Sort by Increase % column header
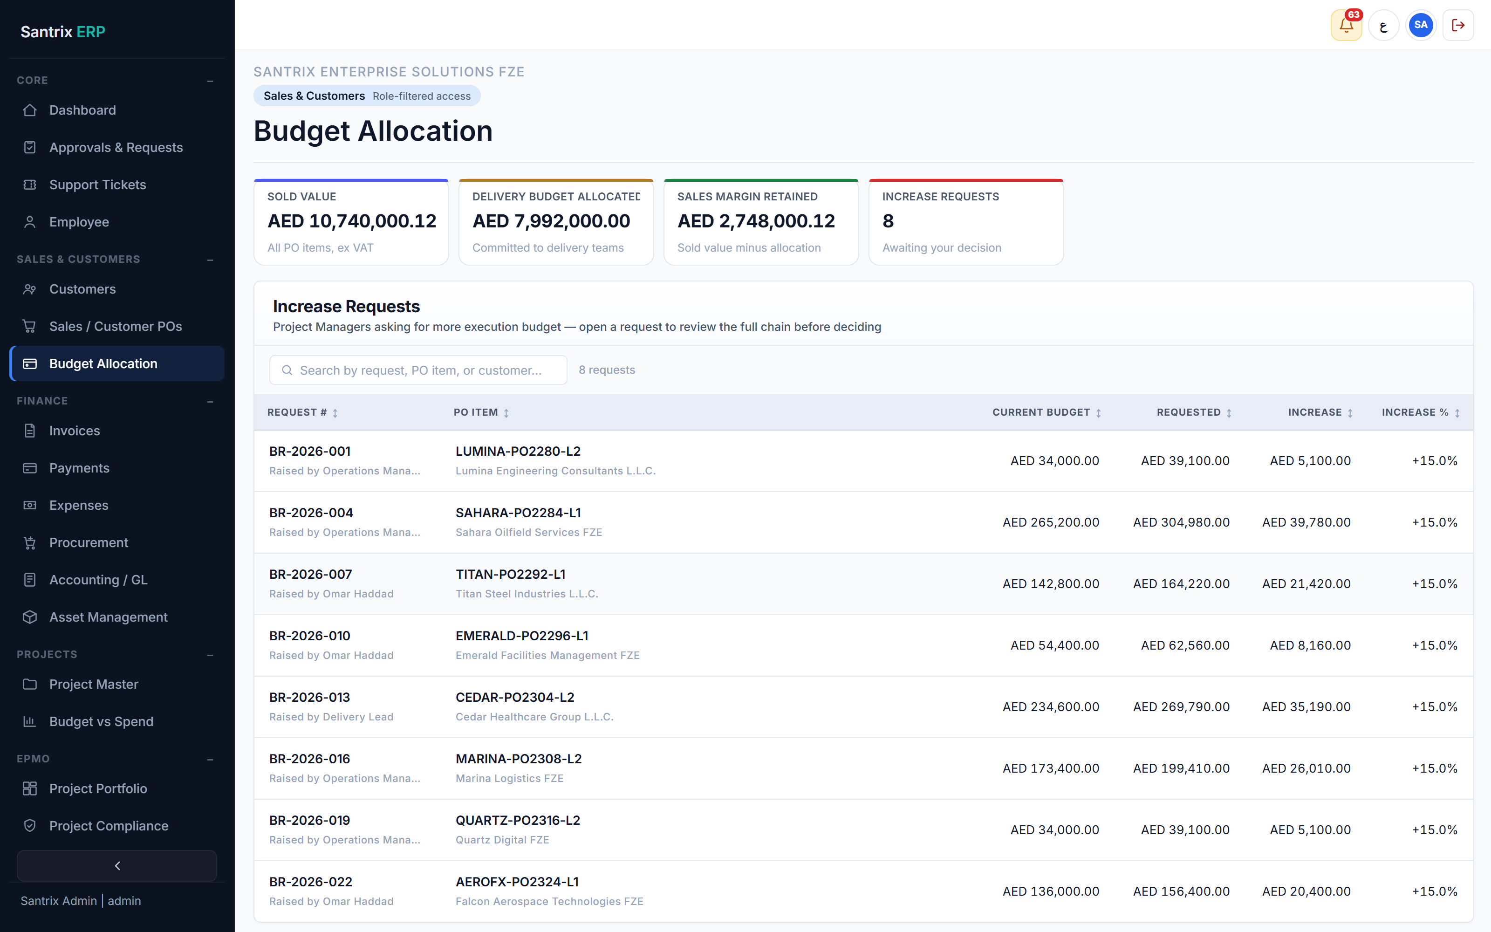 coord(1421,412)
